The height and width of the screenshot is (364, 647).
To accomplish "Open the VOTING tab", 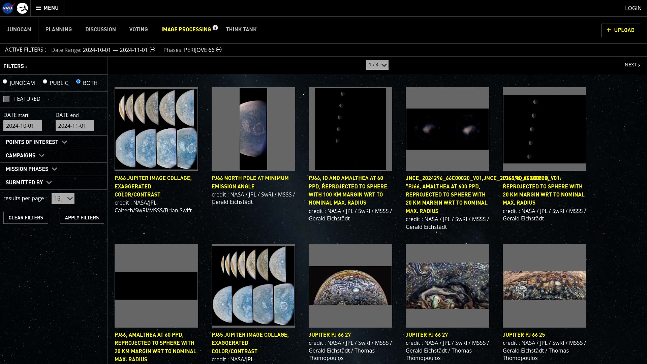I will pos(138,29).
